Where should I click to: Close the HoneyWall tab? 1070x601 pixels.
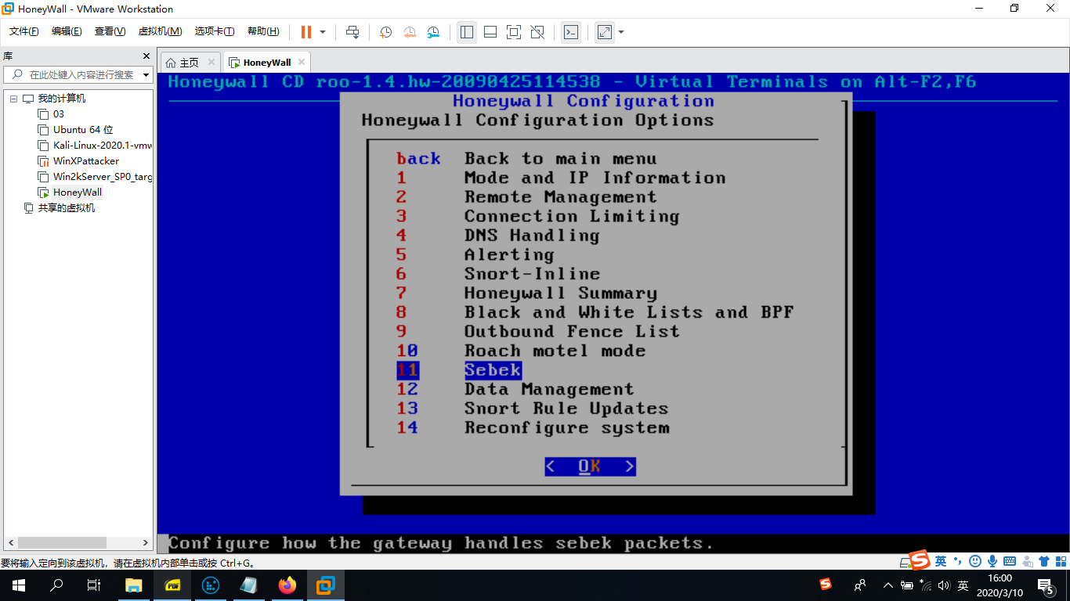302,63
